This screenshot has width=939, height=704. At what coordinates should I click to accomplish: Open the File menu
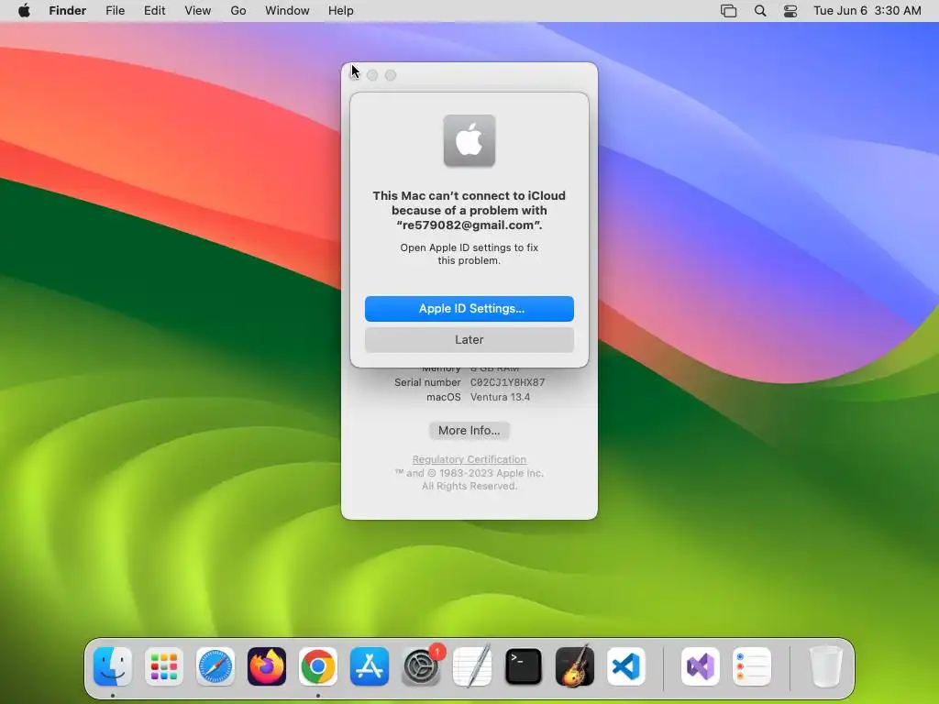[x=115, y=11]
